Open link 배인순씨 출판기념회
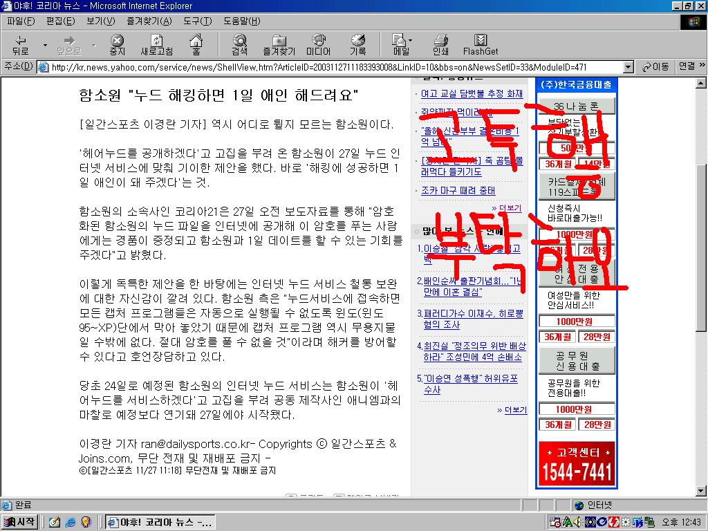The height and width of the screenshot is (531, 708). (472, 286)
